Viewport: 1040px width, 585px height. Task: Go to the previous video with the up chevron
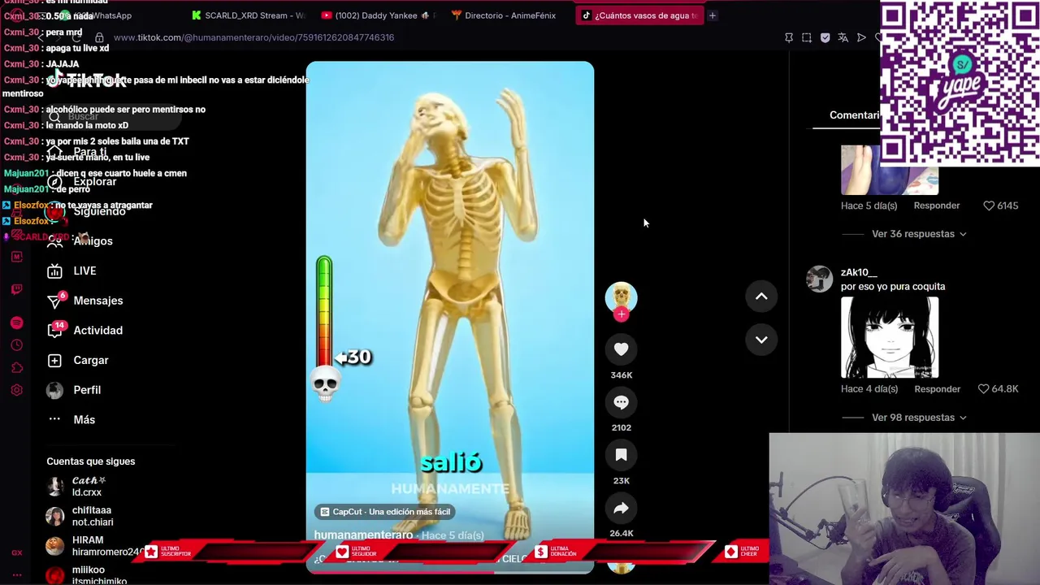pos(761,297)
